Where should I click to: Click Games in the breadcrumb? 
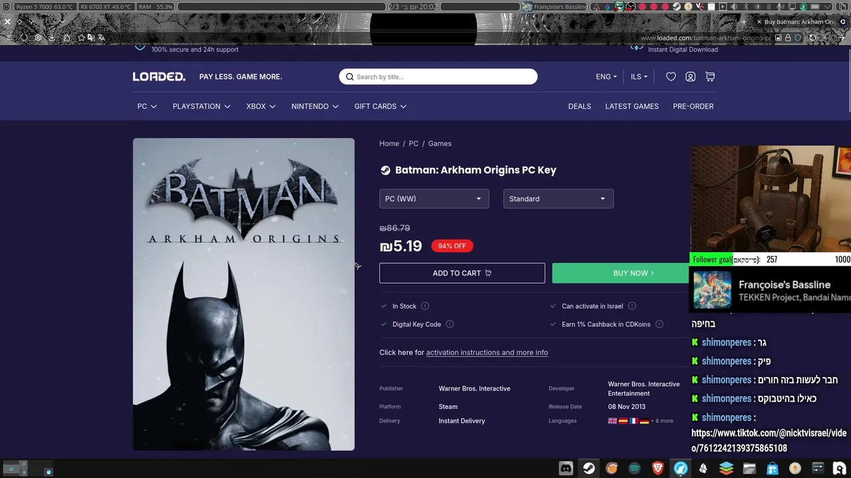pyautogui.click(x=439, y=143)
